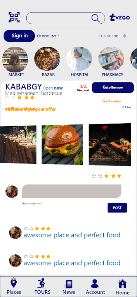Tap the Locate me target icon
The width and height of the screenshot is (137, 297).
[125, 36]
